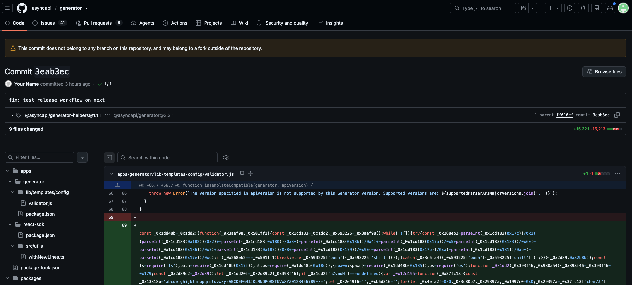Open the file tree filter options
Viewport: 632px width, 285px height.
pyautogui.click(x=82, y=157)
